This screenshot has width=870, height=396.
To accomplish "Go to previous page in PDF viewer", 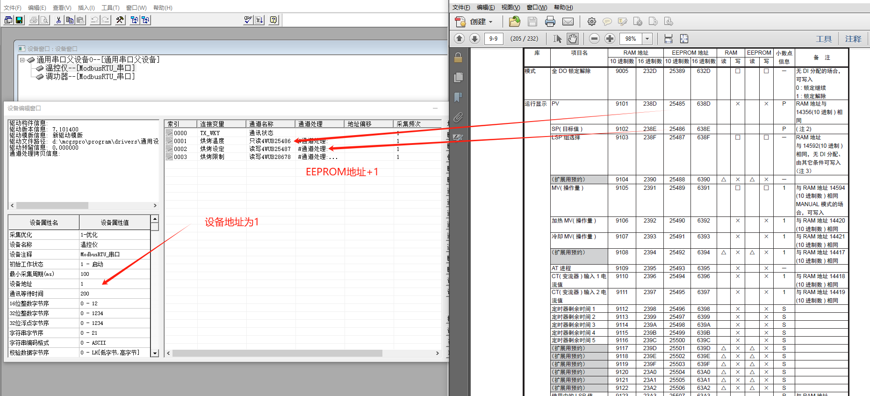I will (459, 38).
